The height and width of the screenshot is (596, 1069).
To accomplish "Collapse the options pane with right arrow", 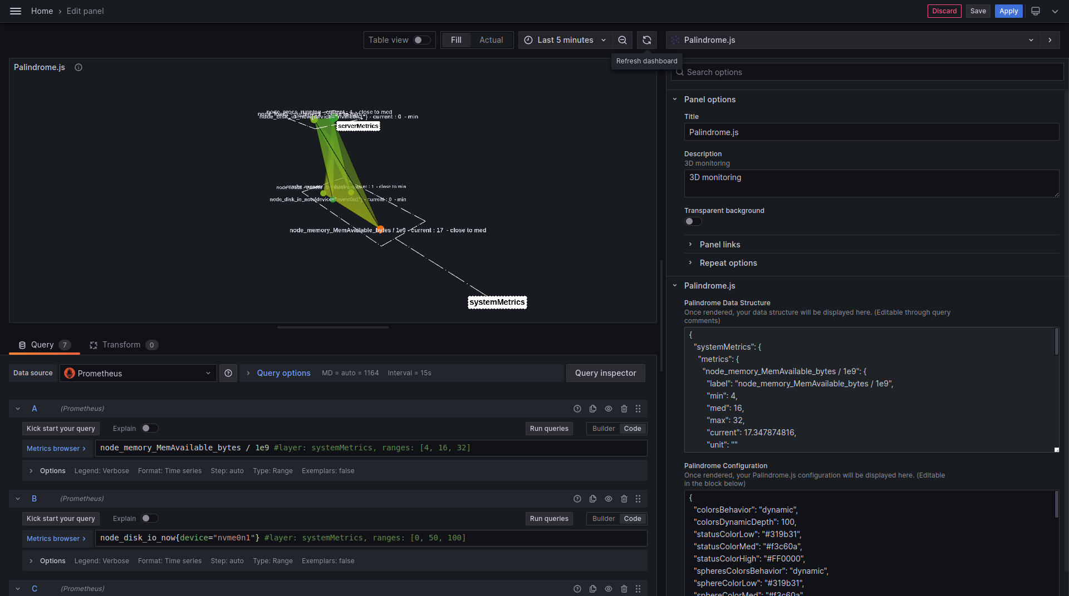I will 1050,40.
